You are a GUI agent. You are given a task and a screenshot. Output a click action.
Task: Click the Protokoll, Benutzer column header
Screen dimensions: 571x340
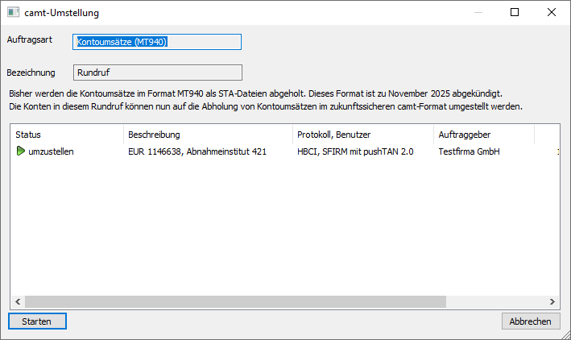pyautogui.click(x=363, y=135)
